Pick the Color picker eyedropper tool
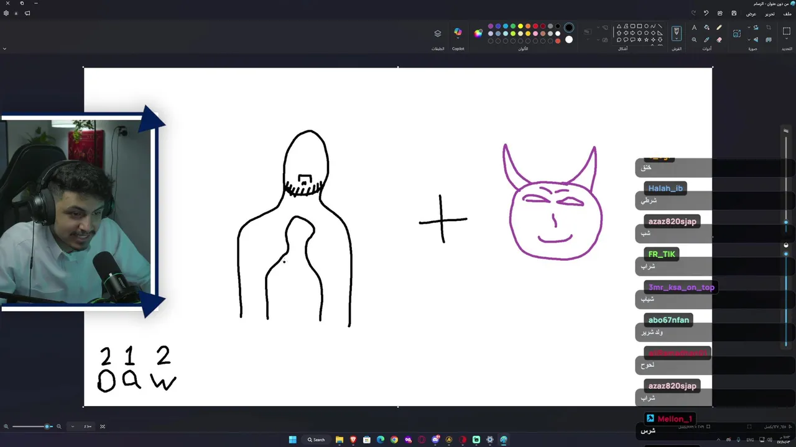The width and height of the screenshot is (796, 447). [x=706, y=40]
